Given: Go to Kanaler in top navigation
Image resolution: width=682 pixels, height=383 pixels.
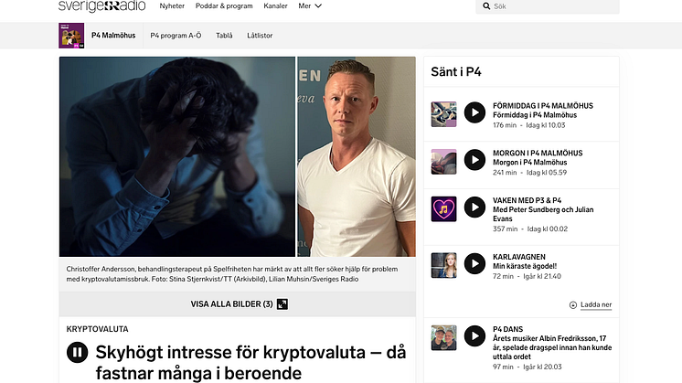Looking at the screenshot, I should [275, 6].
